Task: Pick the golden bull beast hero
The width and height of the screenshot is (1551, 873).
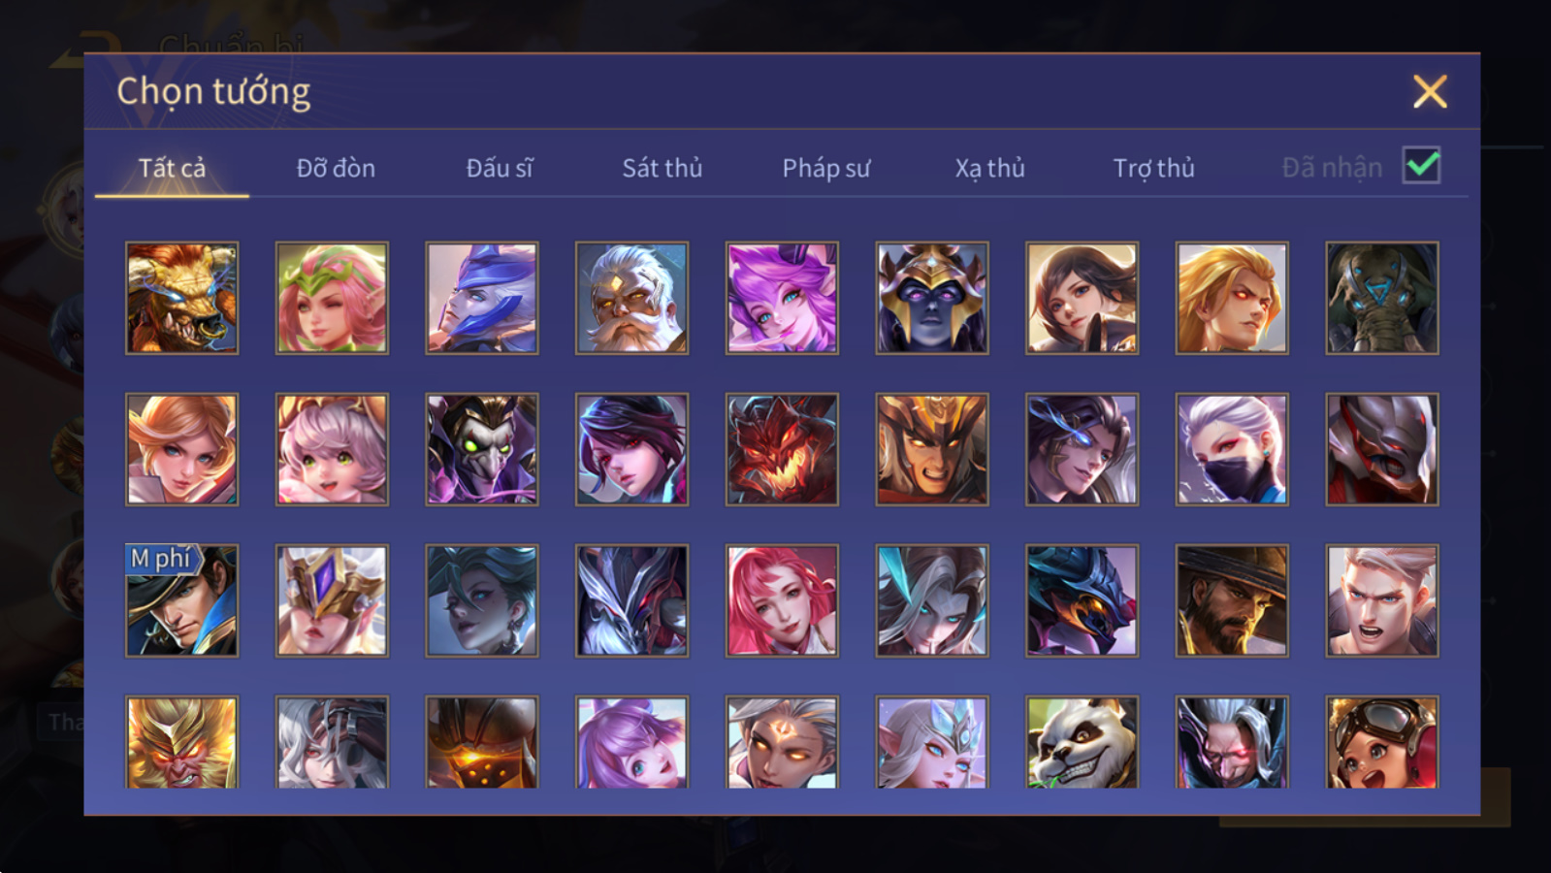Action: coord(182,298)
